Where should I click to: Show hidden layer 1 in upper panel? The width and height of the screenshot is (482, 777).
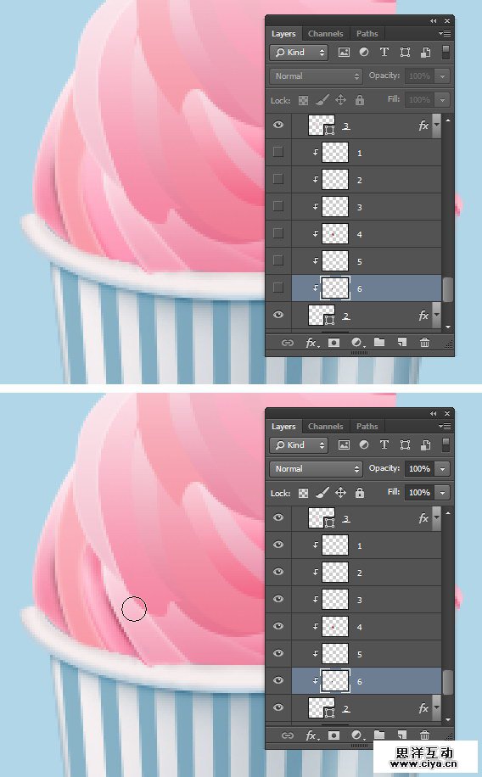278,152
